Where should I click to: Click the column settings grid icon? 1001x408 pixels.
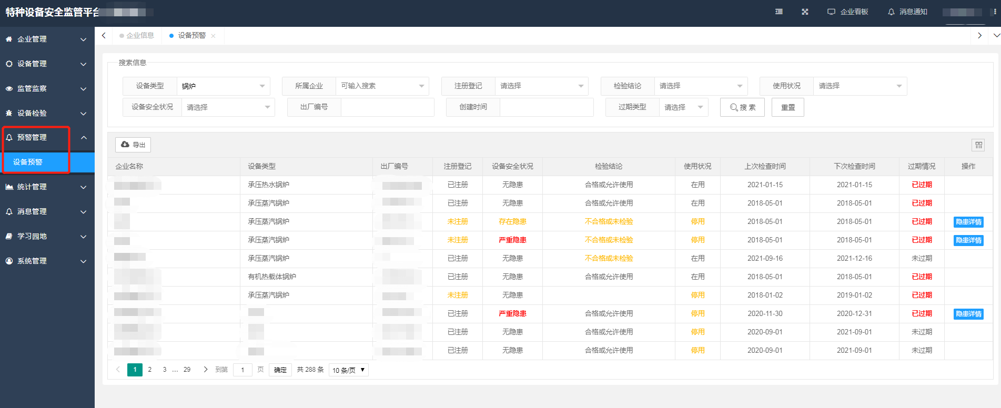(x=978, y=145)
